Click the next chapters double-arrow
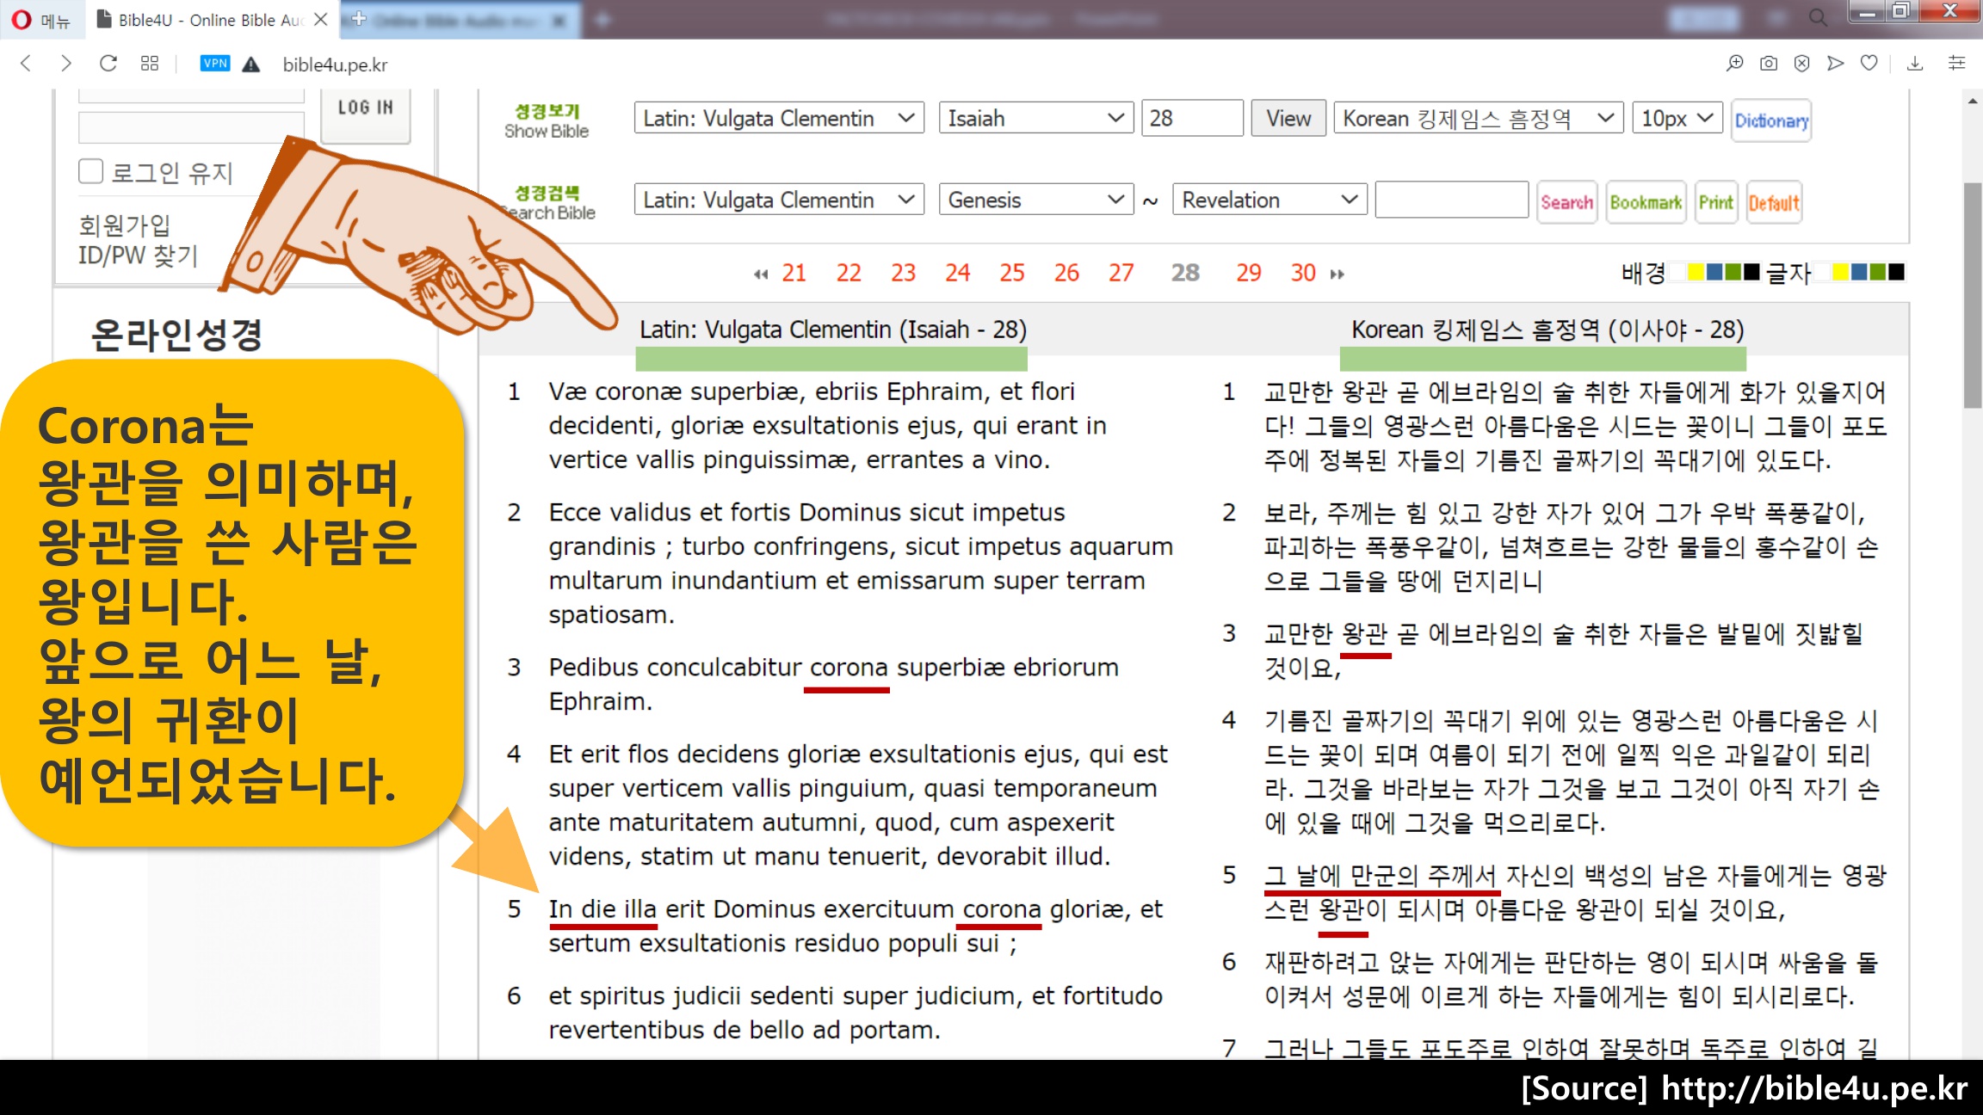This screenshot has width=1983, height=1115. tap(1337, 274)
